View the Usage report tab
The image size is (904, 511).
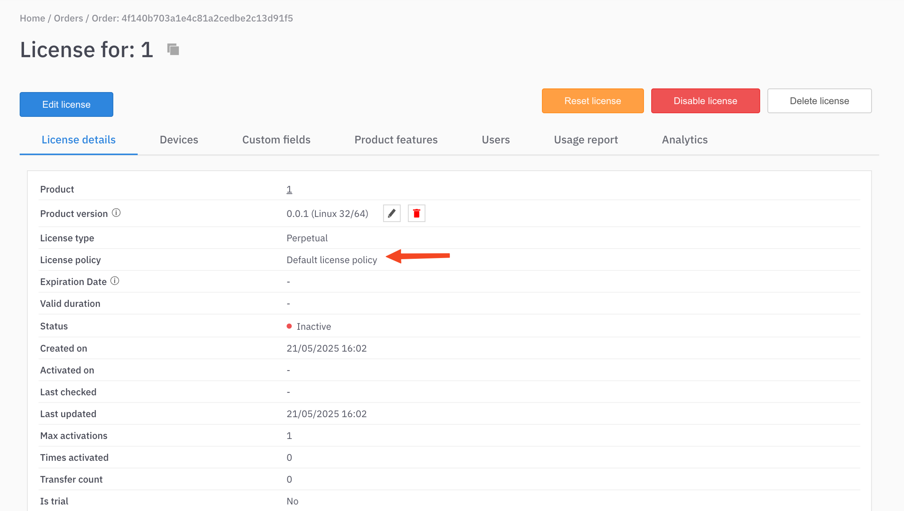[586, 140]
